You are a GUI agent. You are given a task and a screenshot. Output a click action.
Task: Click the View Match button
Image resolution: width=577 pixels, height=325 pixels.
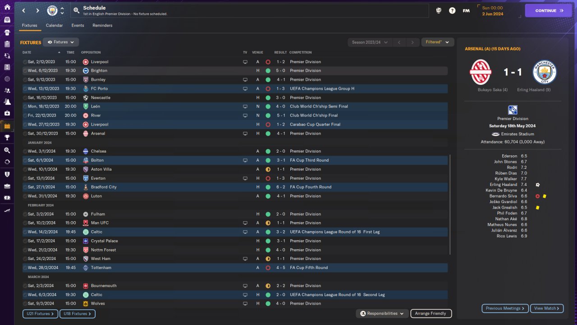coord(547,308)
